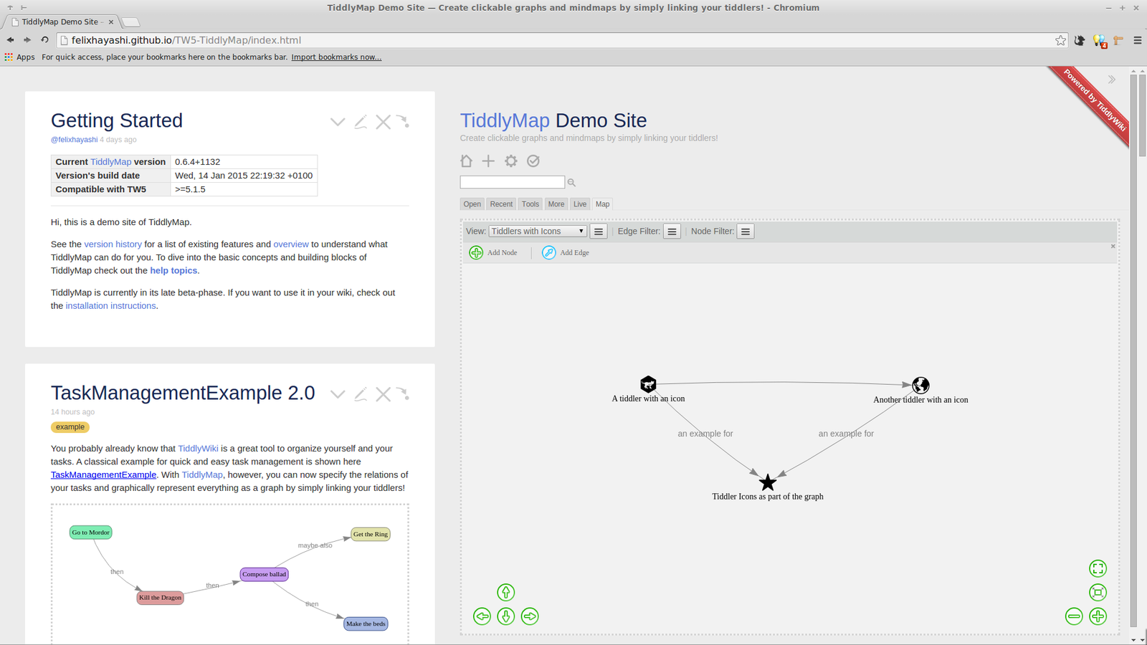Image resolution: width=1147 pixels, height=645 pixels.
Task: Select the Tiddlers with Icons view dropdown
Action: (538, 231)
